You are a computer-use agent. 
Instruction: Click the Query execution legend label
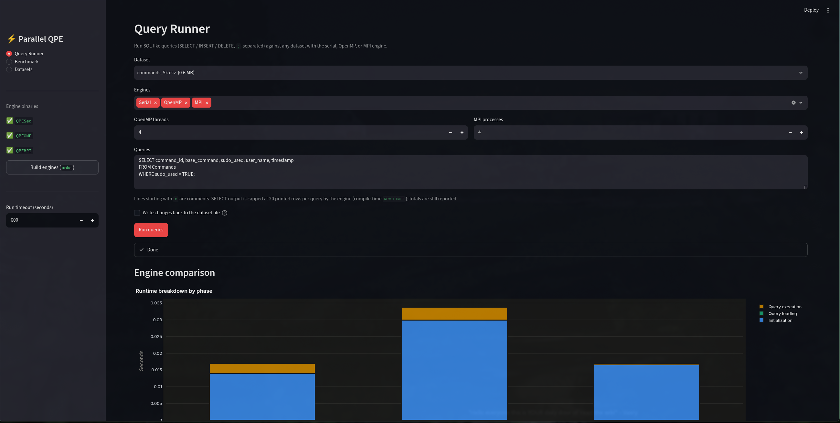tap(784, 307)
